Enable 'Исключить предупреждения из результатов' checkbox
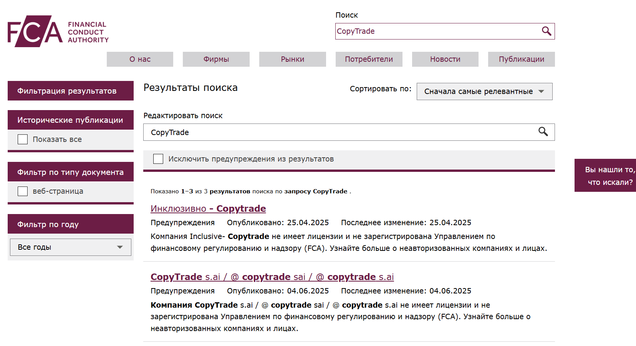 (x=158, y=159)
